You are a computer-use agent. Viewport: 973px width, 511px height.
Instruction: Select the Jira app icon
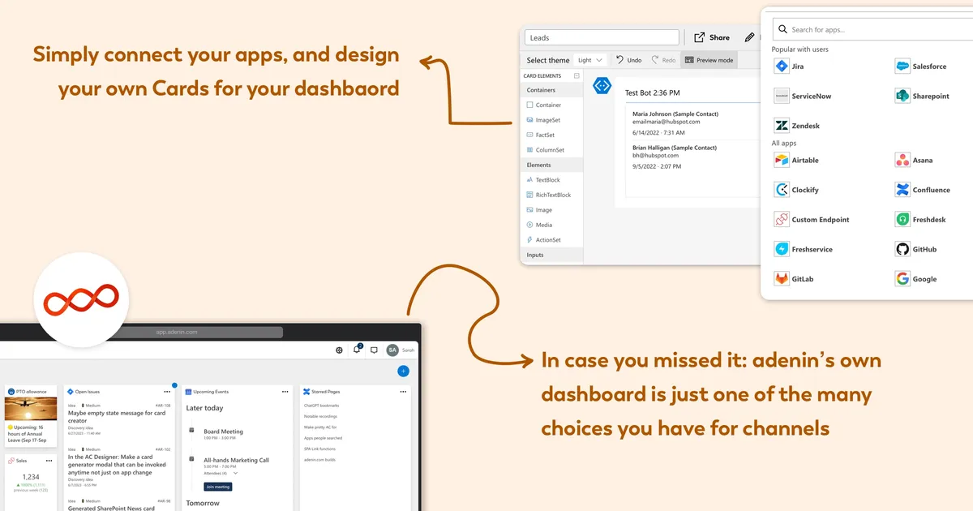(x=780, y=66)
